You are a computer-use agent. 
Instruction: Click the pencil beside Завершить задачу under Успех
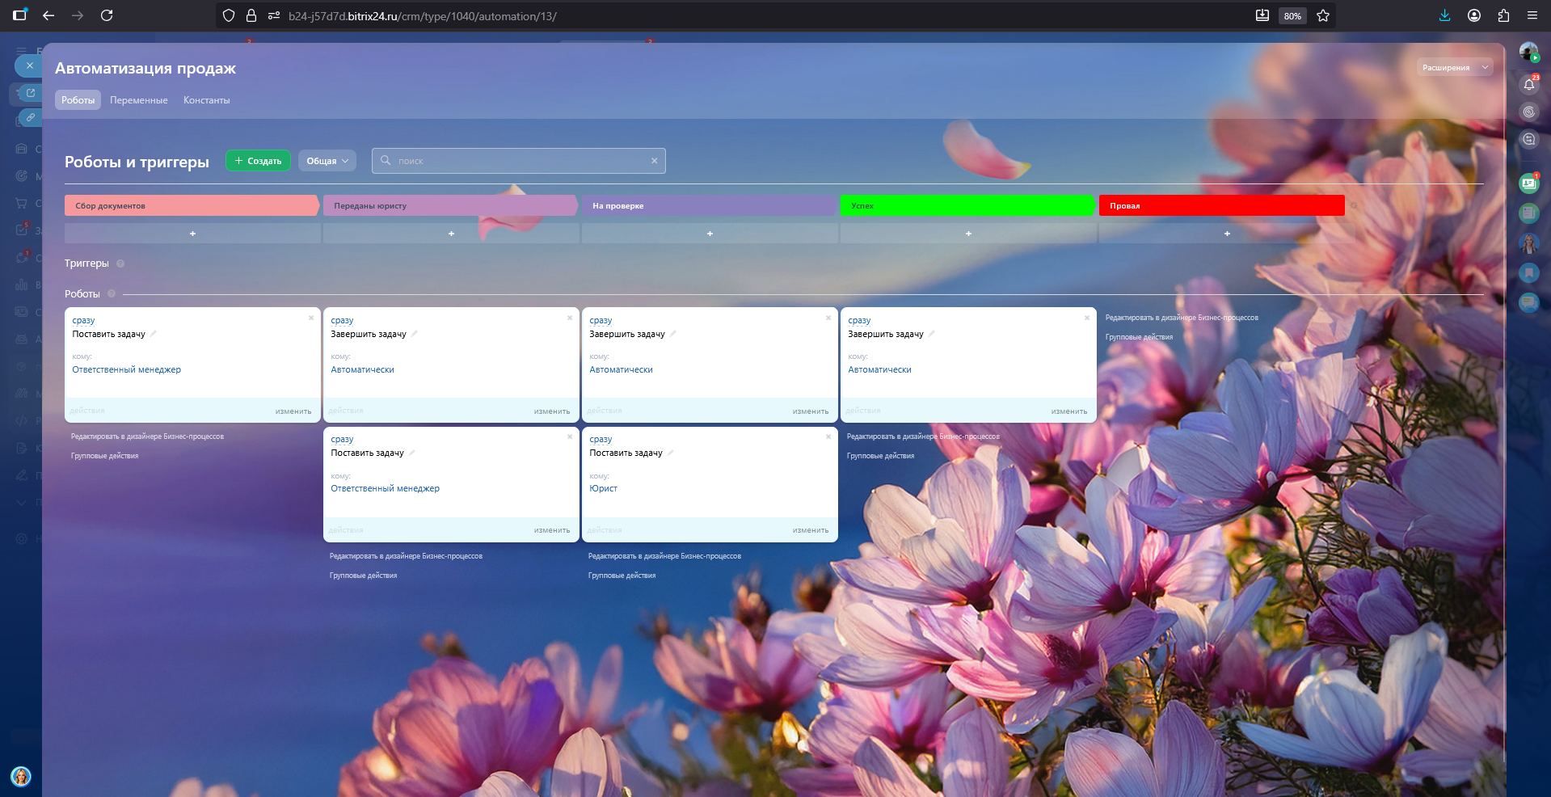point(932,334)
